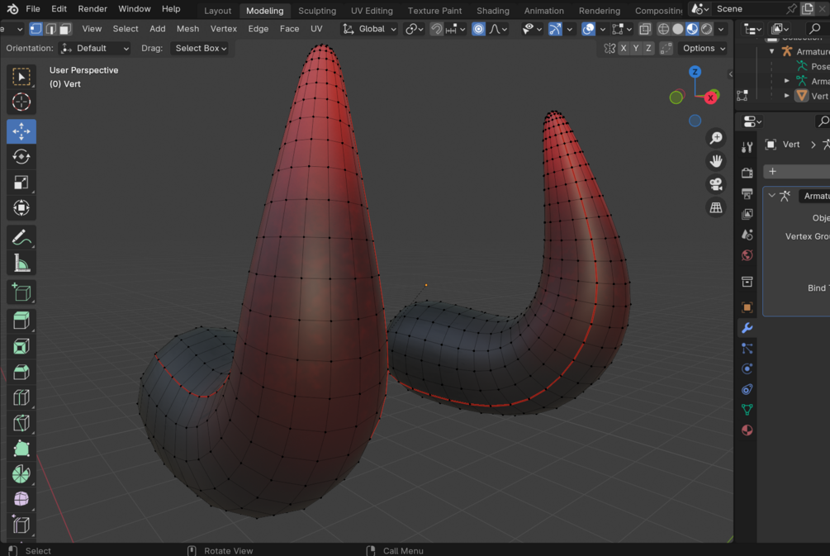Image resolution: width=830 pixels, height=556 pixels.
Task: Toggle Z axis mesh mirror
Action: [648, 48]
